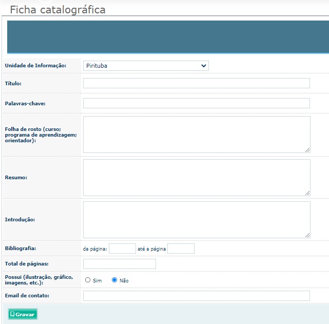Image resolution: width=329 pixels, height=324 pixels.
Task: Select the Não radio option
Action: (x=114, y=280)
